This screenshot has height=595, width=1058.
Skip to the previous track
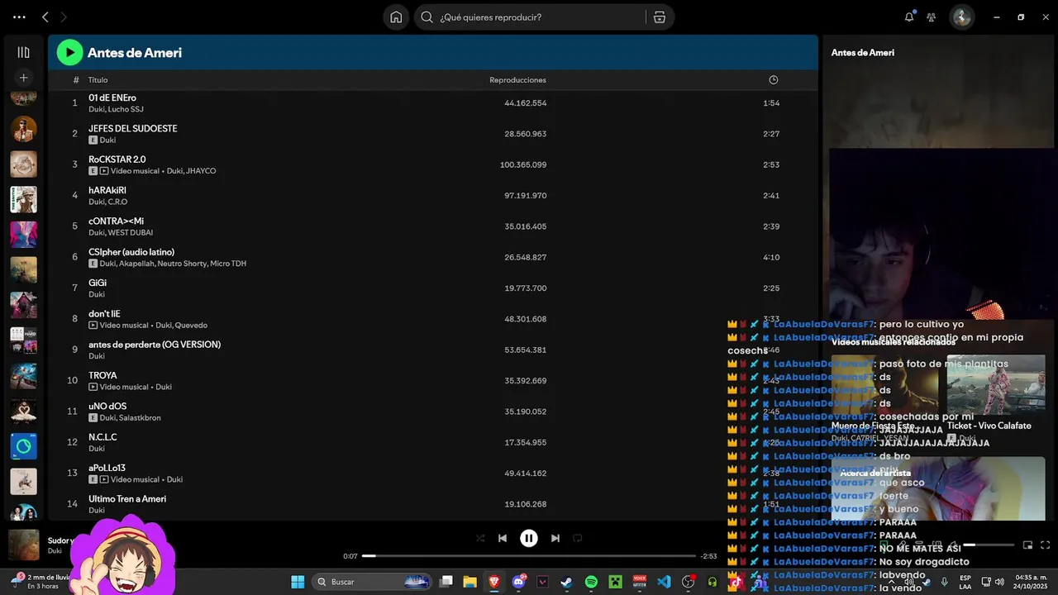tap(503, 538)
